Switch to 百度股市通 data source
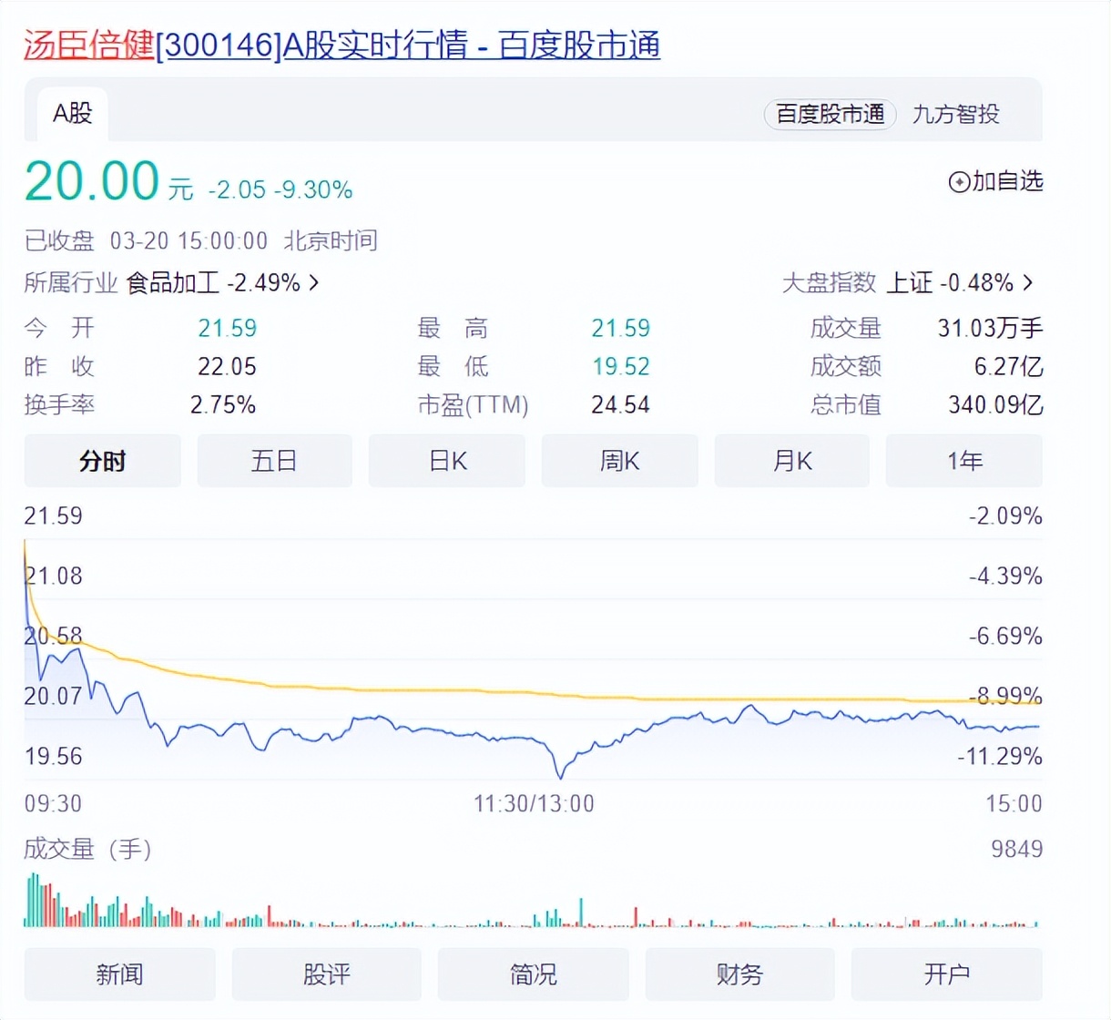This screenshot has height=1020, width=1111. pyautogui.click(x=830, y=114)
